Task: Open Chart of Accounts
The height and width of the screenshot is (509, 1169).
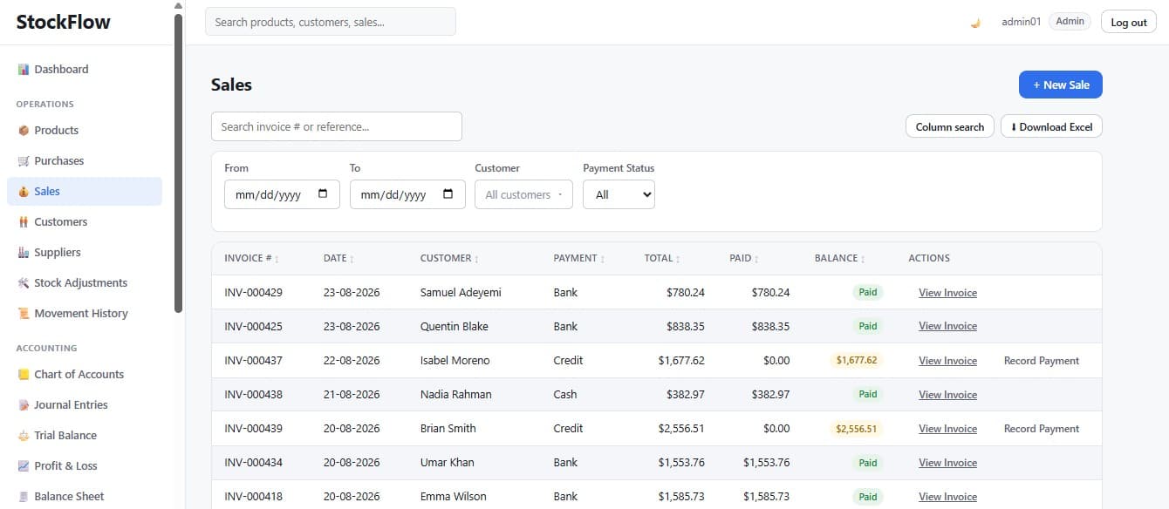Action: 85,375
